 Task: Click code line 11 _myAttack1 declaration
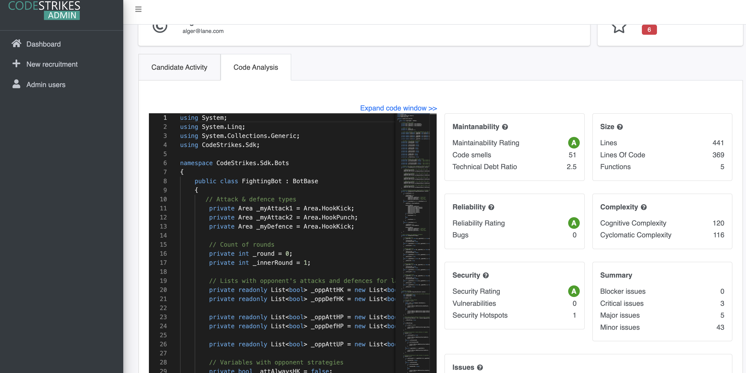point(281,208)
